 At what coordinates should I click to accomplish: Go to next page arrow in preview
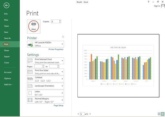[90, 114]
